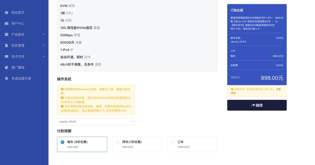The image size is (315, 165).
Task: Click the envelope icon beside 技术支持
Action: coord(6,56)
